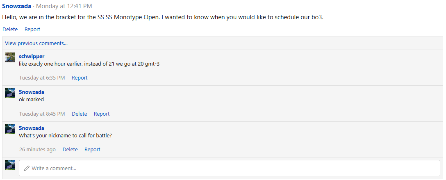This screenshot has width=446, height=180.
Task: Click Snowzada's avatar beside nickname question
Action: pyautogui.click(x=10, y=129)
